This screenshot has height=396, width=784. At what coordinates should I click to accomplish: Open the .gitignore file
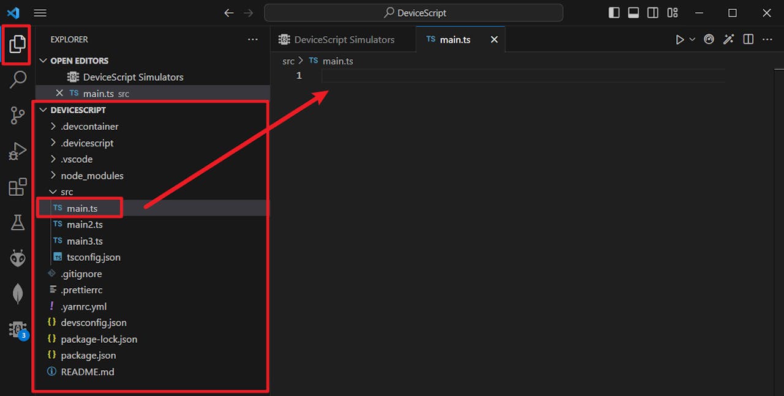[153, 274]
